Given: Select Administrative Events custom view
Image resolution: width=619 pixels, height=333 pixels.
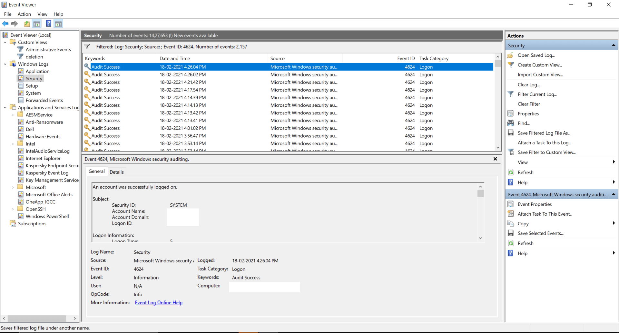Looking at the screenshot, I should pos(48,50).
